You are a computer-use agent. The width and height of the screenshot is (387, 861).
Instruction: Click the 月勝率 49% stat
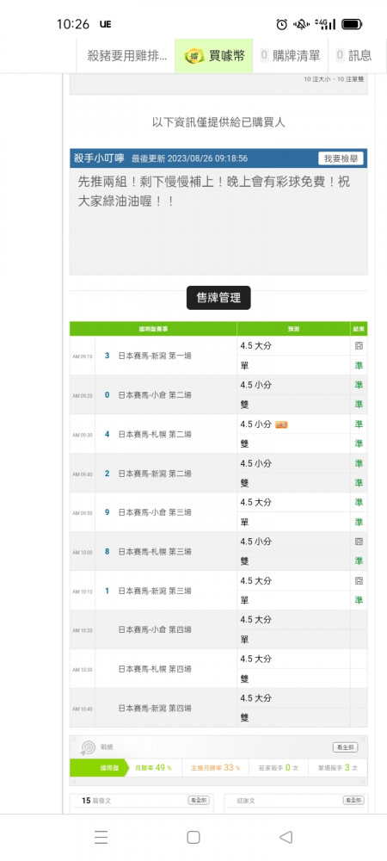(x=153, y=768)
